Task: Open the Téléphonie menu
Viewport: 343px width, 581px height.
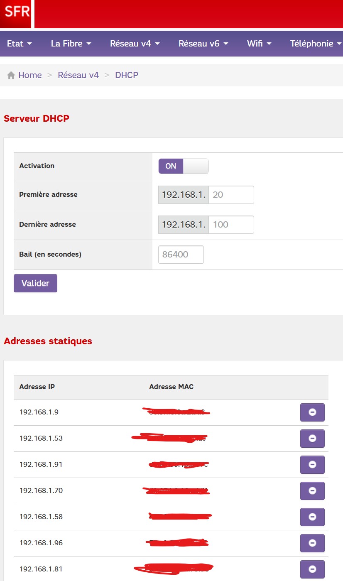Action: [x=316, y=43]
